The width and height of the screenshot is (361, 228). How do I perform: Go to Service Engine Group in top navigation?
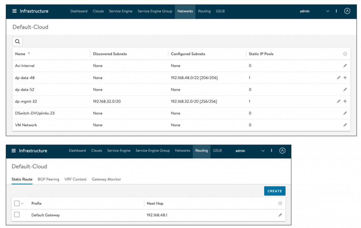coord(155,11)
